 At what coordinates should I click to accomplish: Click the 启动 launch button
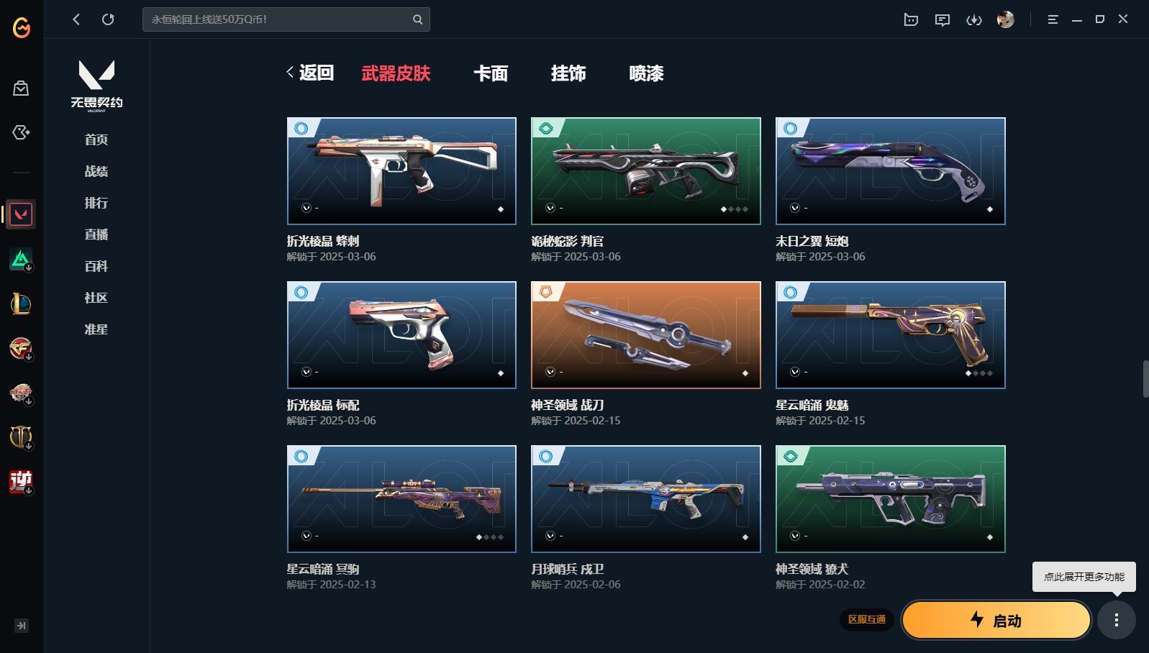tap(996, 620)
